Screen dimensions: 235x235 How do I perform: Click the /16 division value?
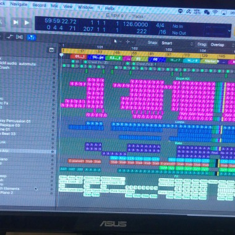click(x=162, y=32)
